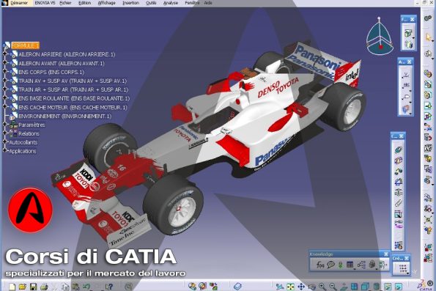The height and width of the screenshot is (291, 436).
Task: Click the rear wing Panasonic panel
Action: (x=316, y=61)
